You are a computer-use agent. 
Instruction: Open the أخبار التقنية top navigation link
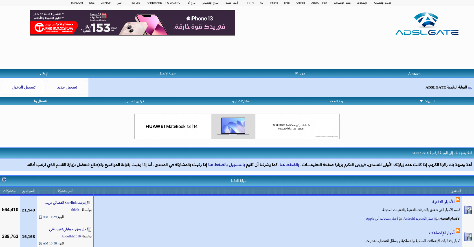click(x=231, y=3)
